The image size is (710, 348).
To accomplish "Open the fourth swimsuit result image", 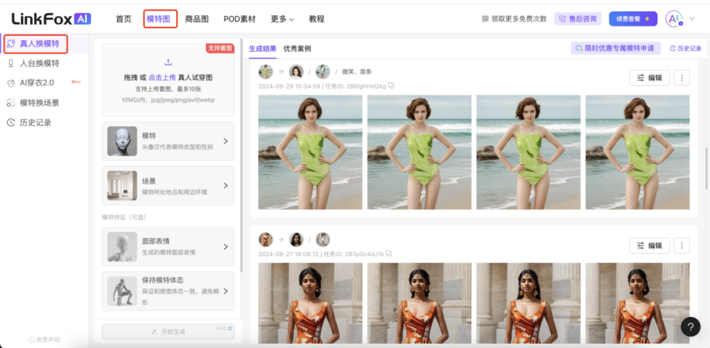I will (638, 152).
